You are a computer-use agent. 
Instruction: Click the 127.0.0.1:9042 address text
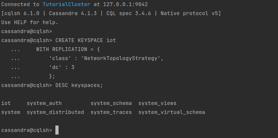(125, 4)
